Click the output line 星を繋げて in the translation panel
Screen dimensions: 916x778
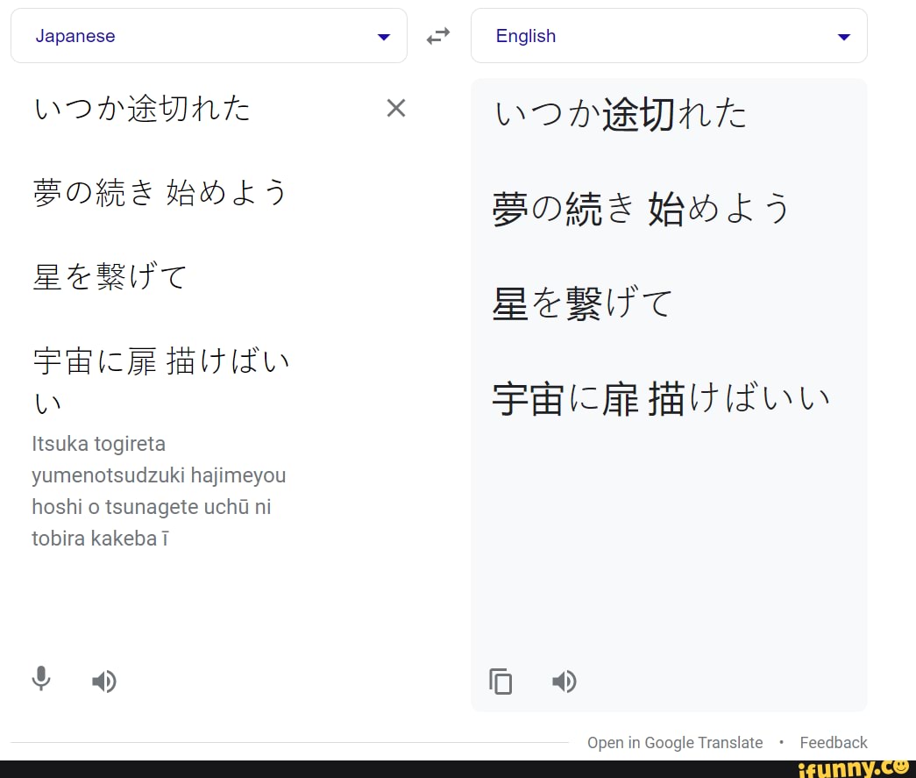tap(582, 304)
